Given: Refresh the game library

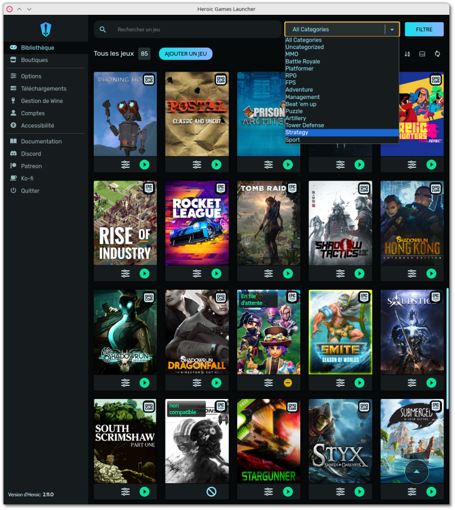Looking at the screenshot, I should pos(437,54).
